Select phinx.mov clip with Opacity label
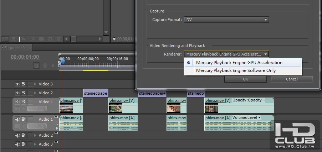 coord(239,105)
